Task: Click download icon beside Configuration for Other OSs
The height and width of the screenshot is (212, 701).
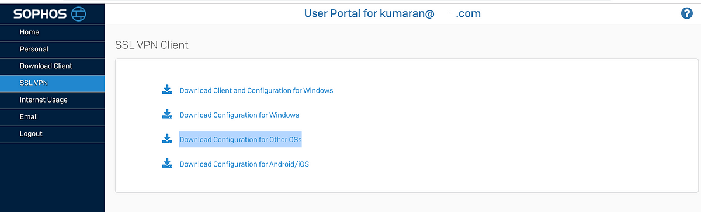Action: 167,139
